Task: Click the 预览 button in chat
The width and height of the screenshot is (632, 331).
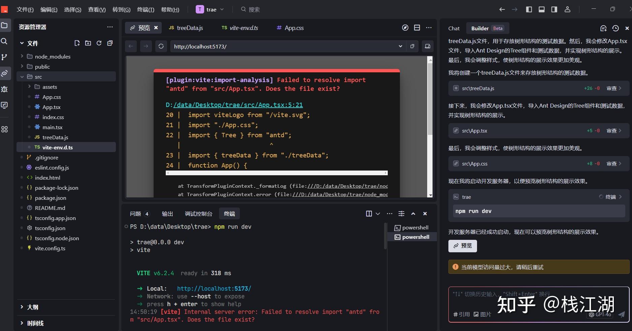Action: [x=463, y=246]
